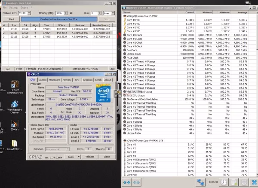Image resolution: width=258 pixels, height=188 pixels.
Task: Open the Memory (MiB) dropdown in LinX
Action: 65,13
